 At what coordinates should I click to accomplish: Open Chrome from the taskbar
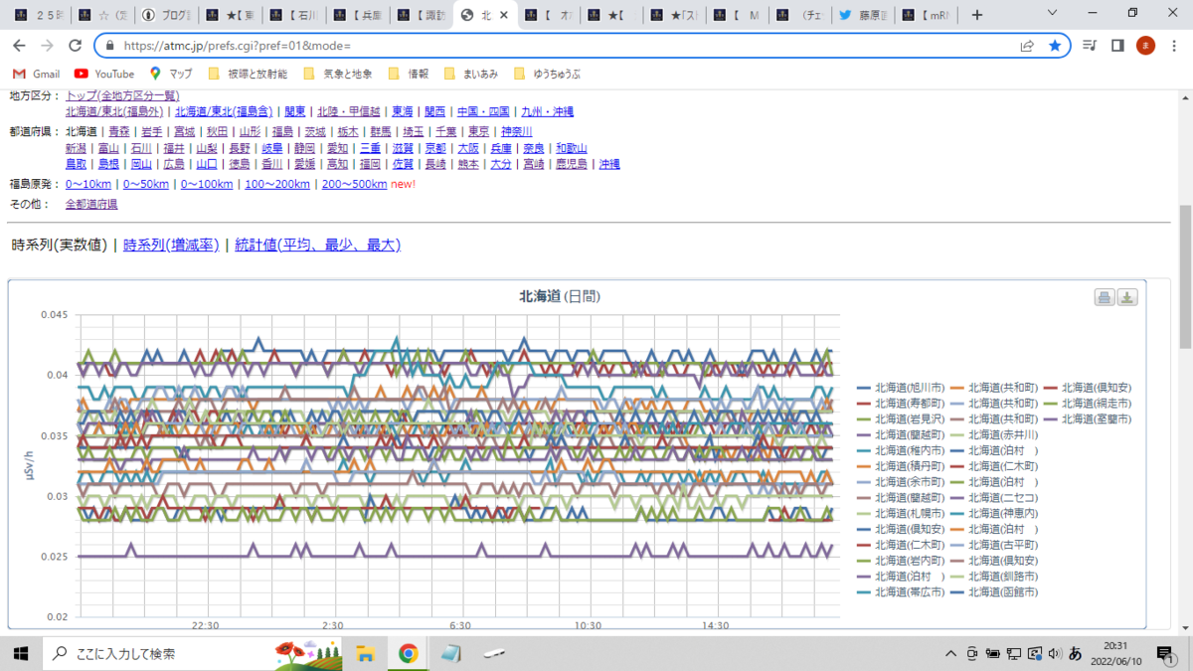[408, 653]
